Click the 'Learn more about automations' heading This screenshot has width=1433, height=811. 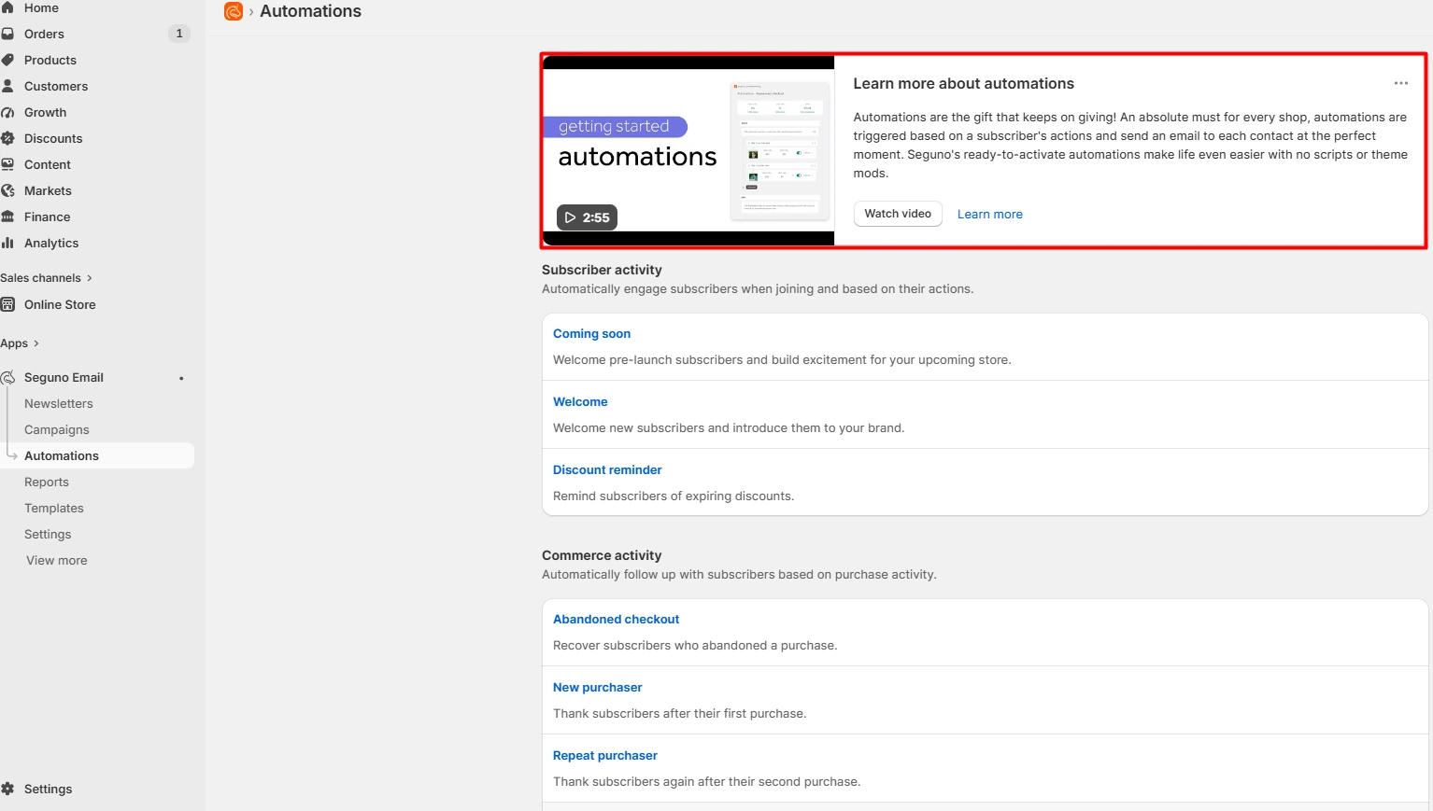click(x=963, y=83)
